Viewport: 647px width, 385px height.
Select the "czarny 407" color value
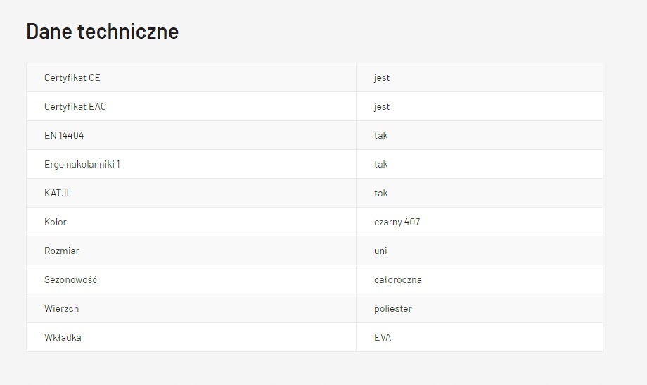tap(397, 222)
